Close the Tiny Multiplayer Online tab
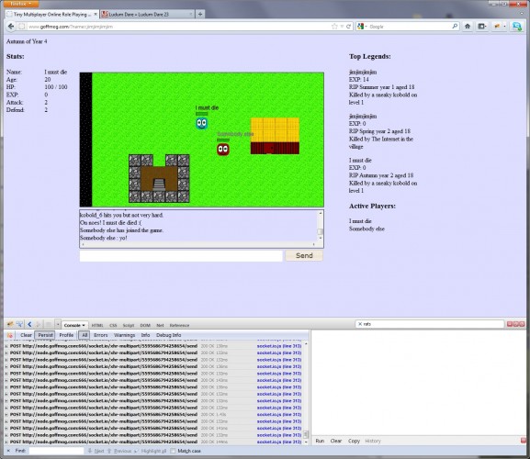The image size is (530, 459). 96,14
